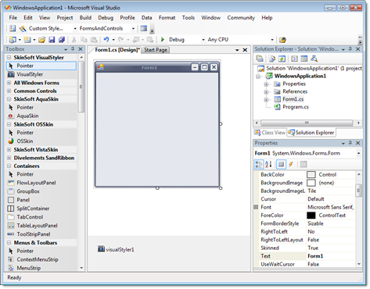Click the Save All toolbar icon
Image resolution: width=370 pixels, height=289 pixels.
[62, 40]
